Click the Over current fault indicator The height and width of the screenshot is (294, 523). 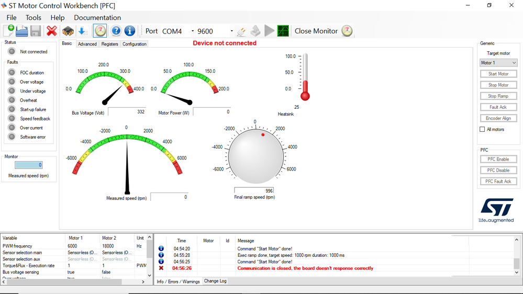coord(12,127)
